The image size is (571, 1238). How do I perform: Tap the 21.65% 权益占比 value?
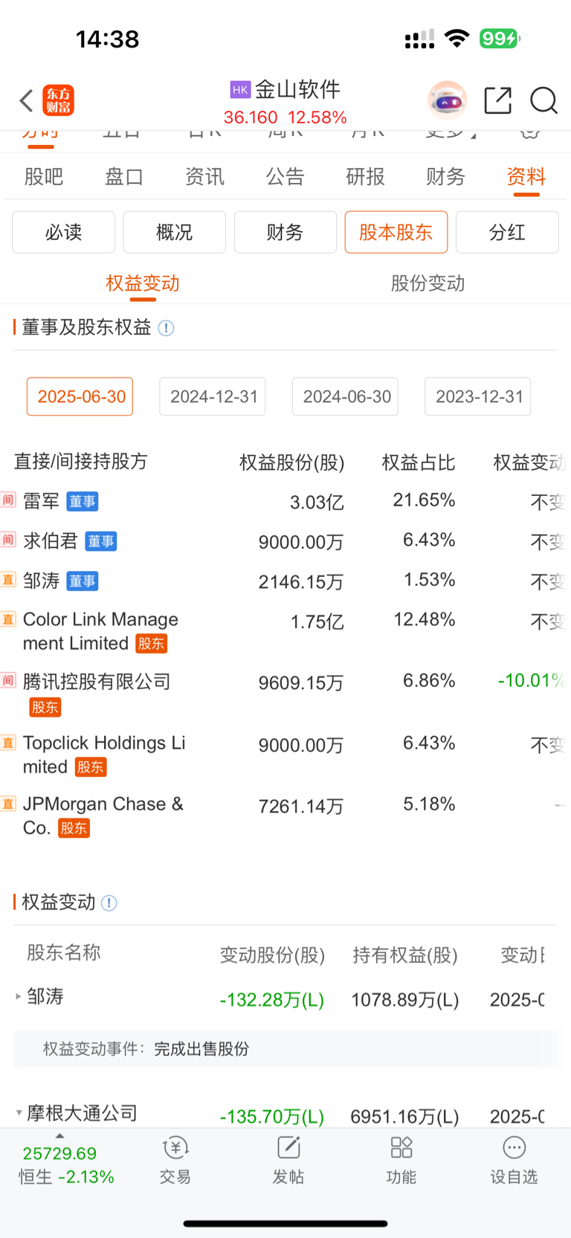click(x=424, y=500)
